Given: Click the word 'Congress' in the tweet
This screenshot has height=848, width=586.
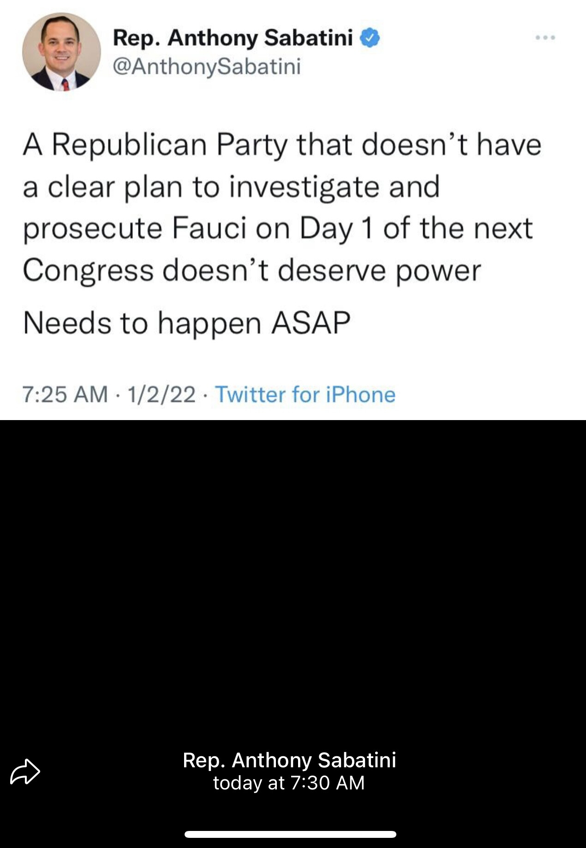Looking at the screenshot, I should (88, 271).
